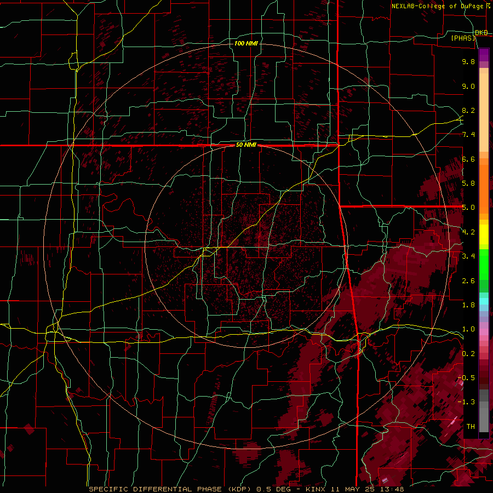Click the 1.8 scale value
493x493 pixels.
(x=468, y=305)
